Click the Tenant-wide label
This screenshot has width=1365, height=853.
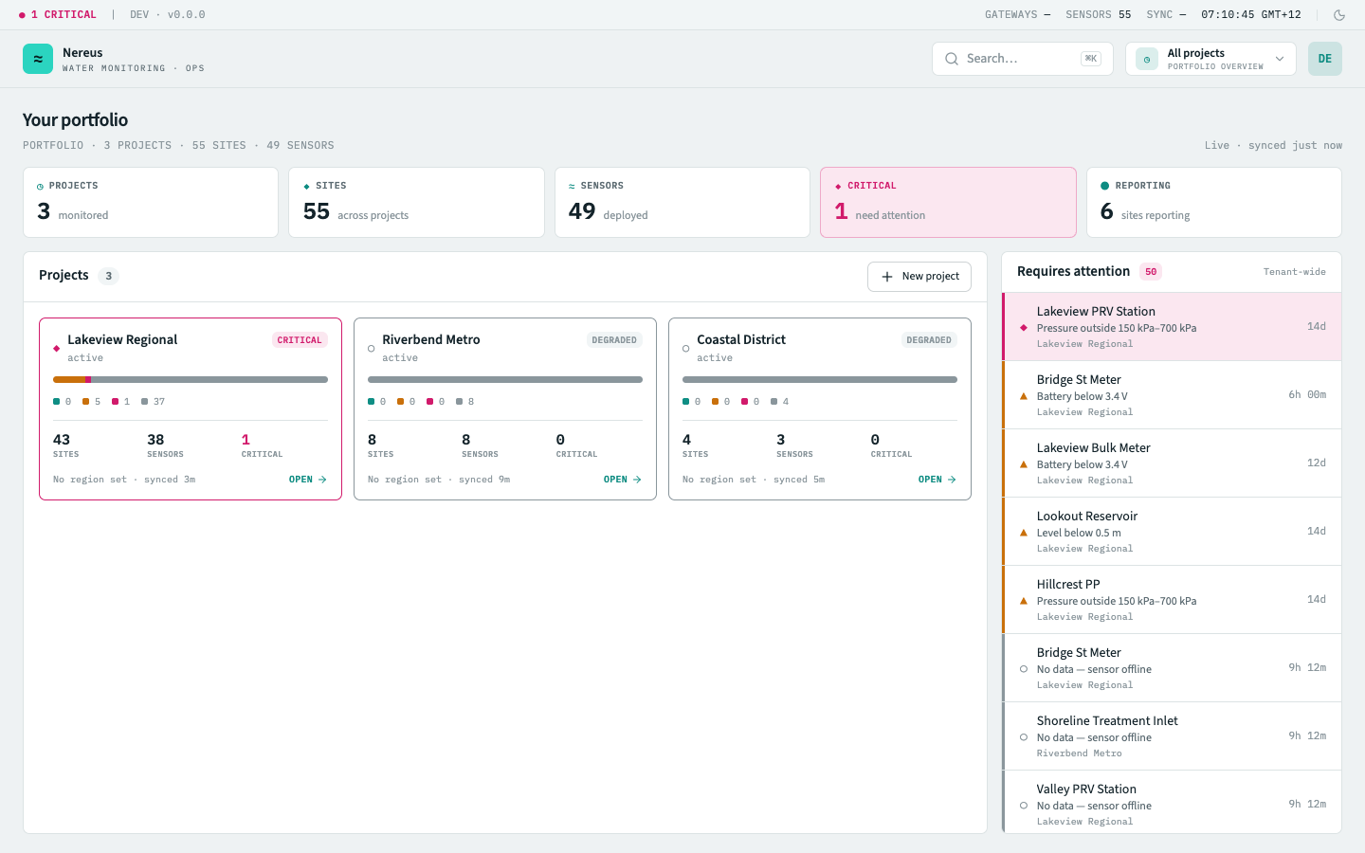coord(1295,272)
